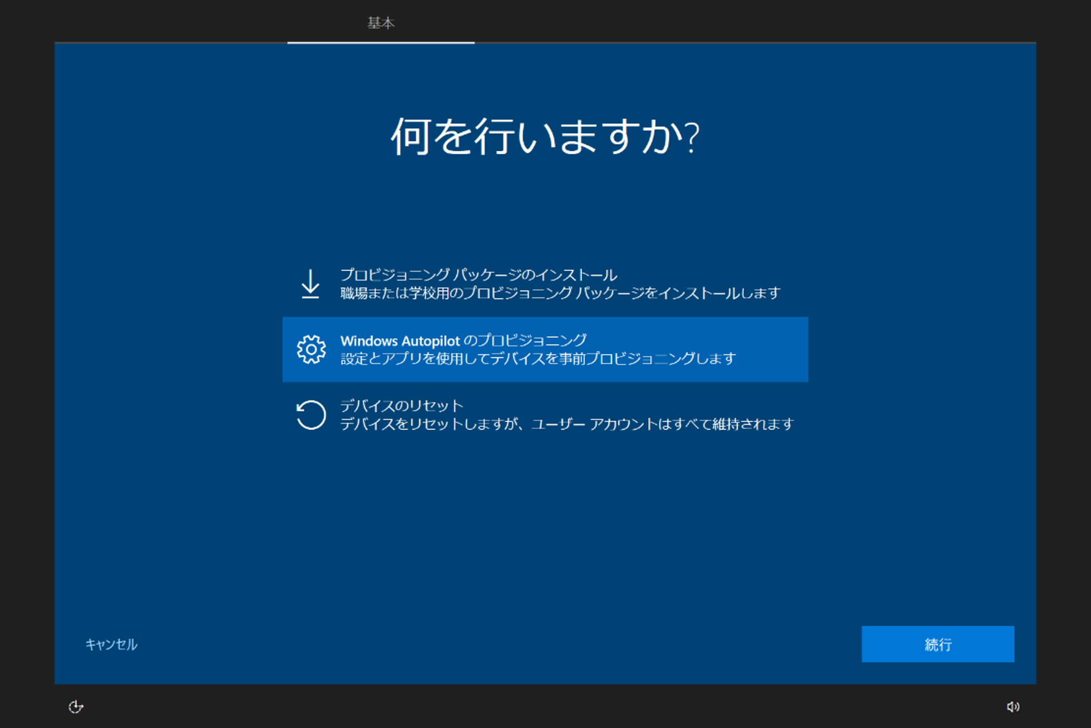Confirm your selection with 続行
The height and width of the screenshot is (728, 1091).
[937, 645]
